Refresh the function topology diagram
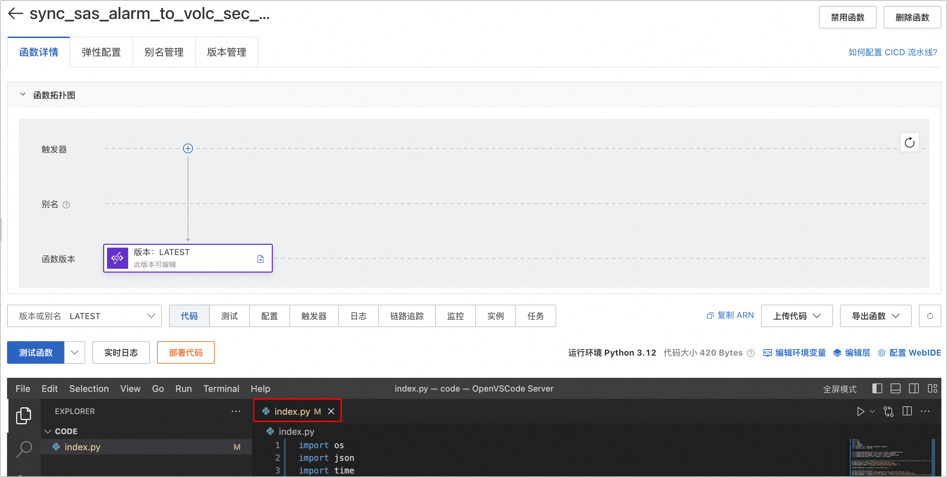The width and height of the screenshot is (947, 477). [909, 142]
